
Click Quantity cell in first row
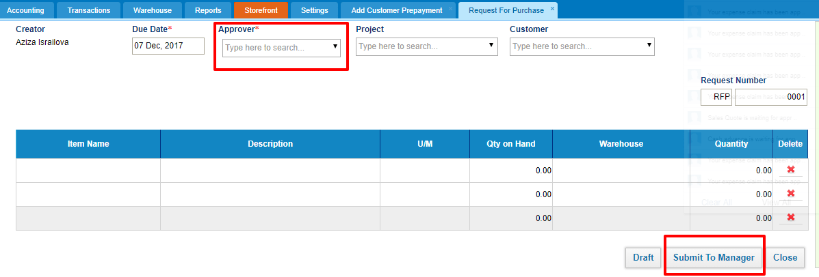[731, 171]
